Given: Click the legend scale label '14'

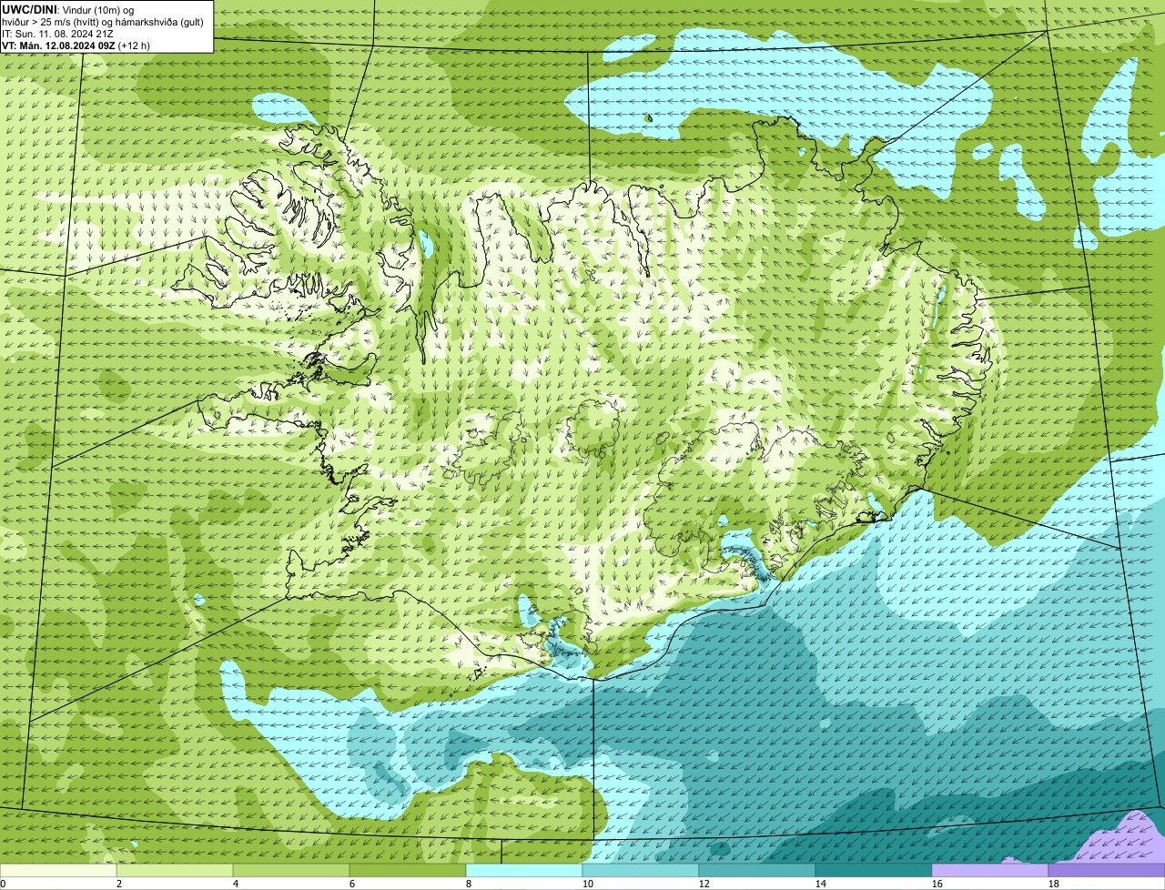Looking at the screenshot, I should [x=821, y=884].
